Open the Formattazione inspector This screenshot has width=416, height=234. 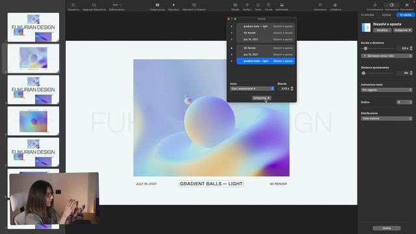click(x=375, y=5)
